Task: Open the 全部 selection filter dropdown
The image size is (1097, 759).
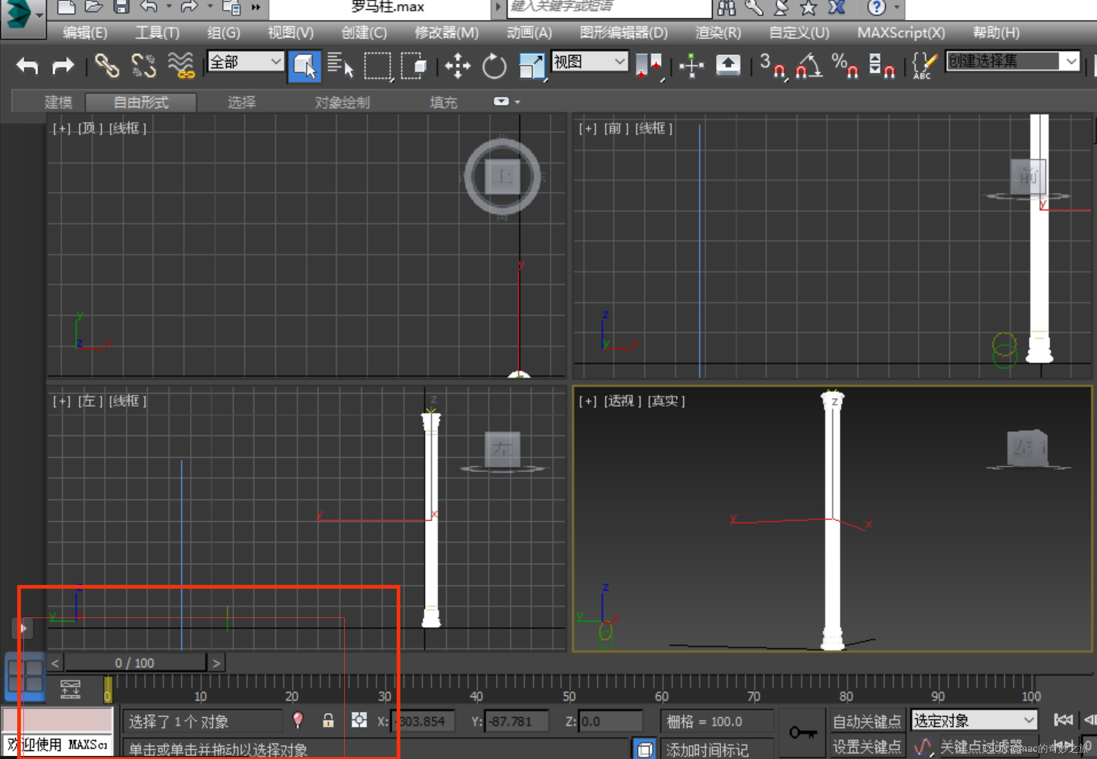Action: 245,62
